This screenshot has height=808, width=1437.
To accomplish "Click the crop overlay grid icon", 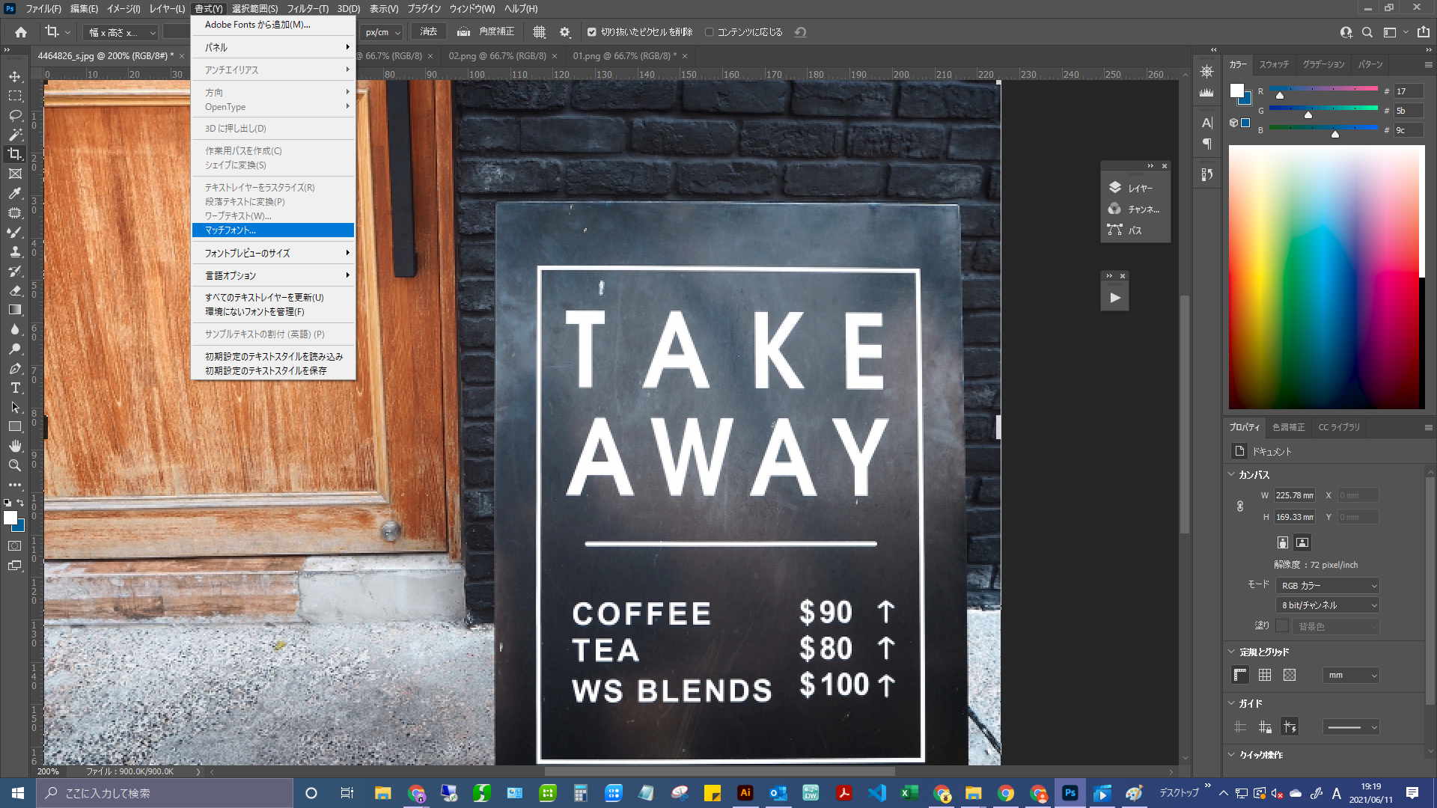I will (x=539, y=32).
